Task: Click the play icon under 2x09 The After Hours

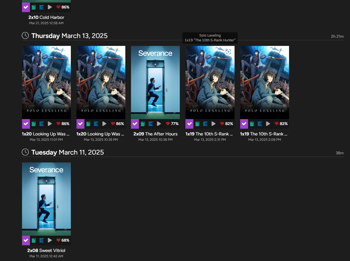Action: [159, 124]
